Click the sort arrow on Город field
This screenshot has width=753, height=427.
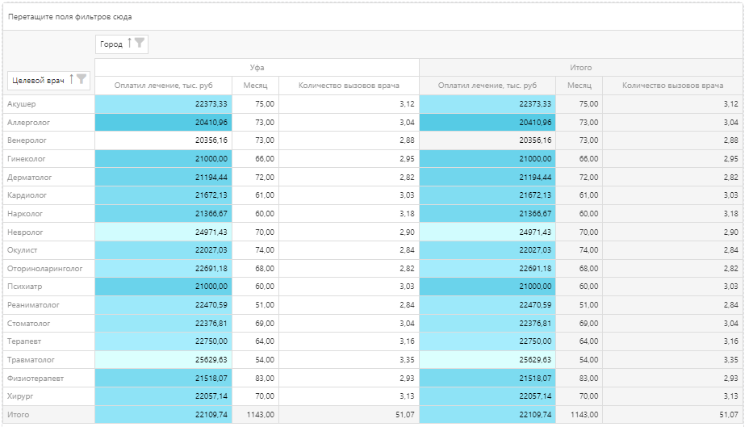click(129, 44)
